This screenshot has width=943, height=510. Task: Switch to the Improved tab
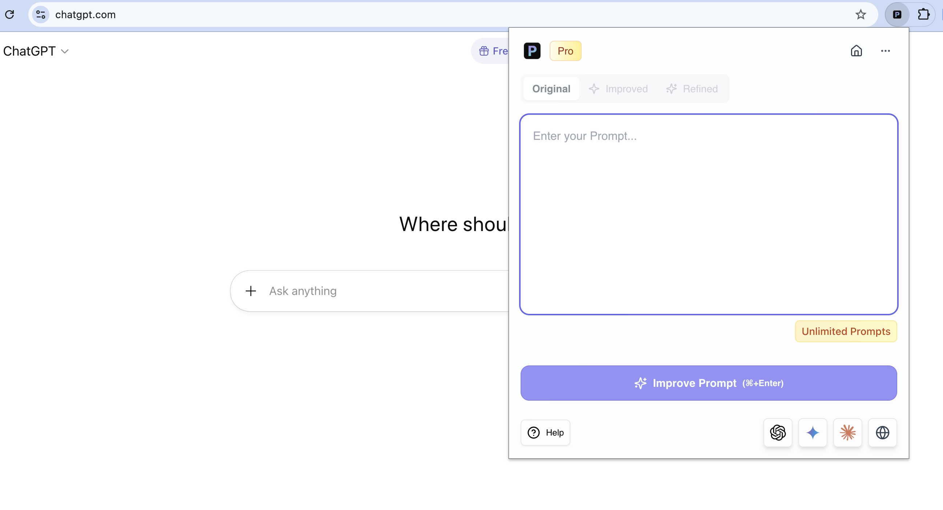coord(618,89)
